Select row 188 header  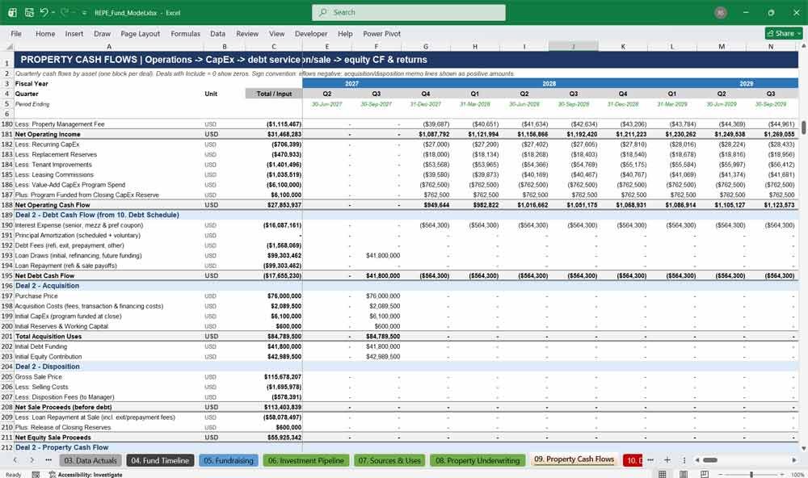pos(7,205)
